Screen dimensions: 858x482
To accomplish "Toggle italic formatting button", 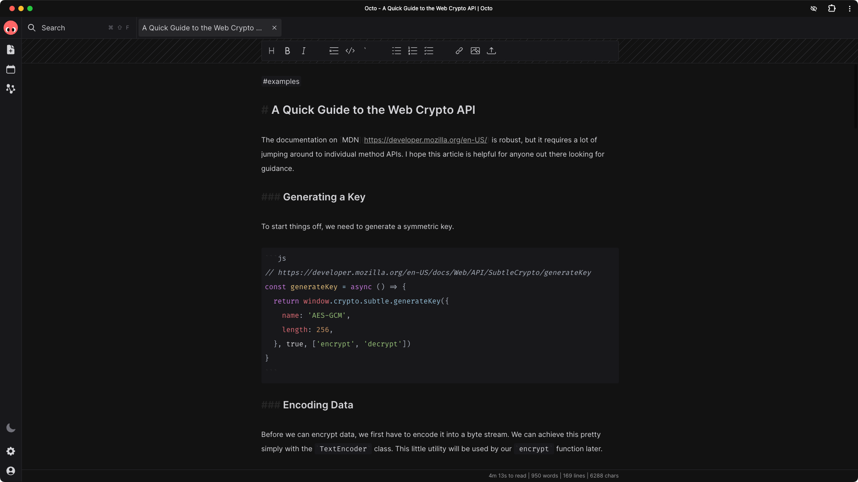I will pyautogui.click(x=303, y=51).
